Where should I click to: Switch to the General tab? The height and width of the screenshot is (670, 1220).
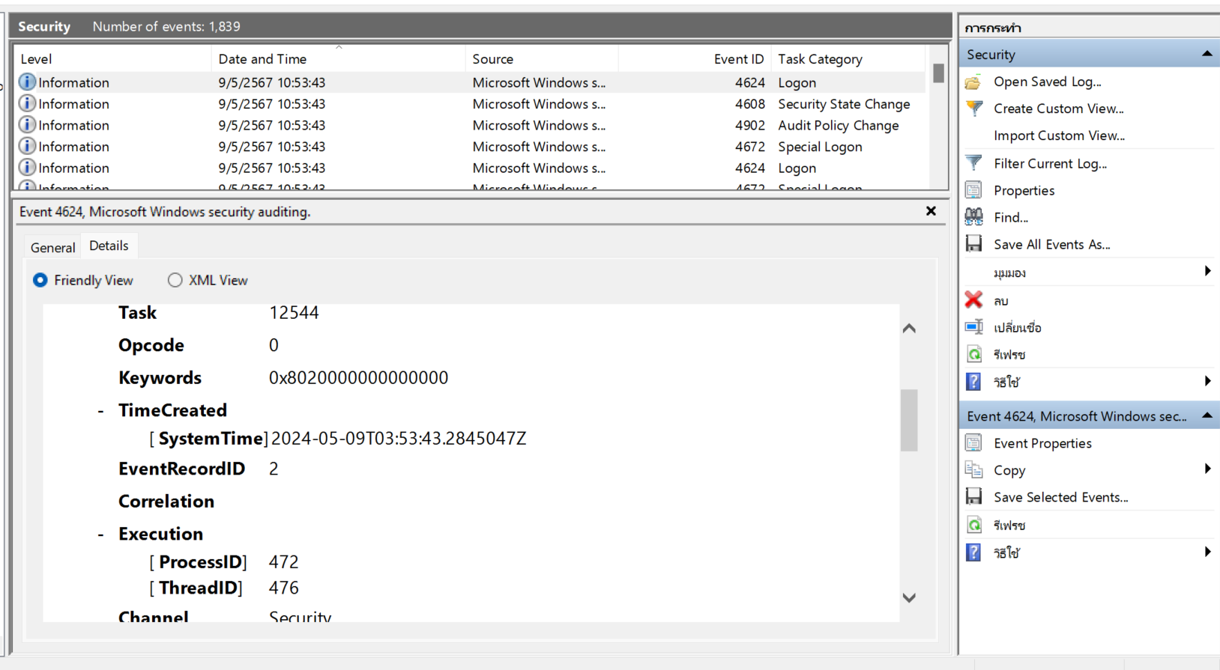[52, 248]
